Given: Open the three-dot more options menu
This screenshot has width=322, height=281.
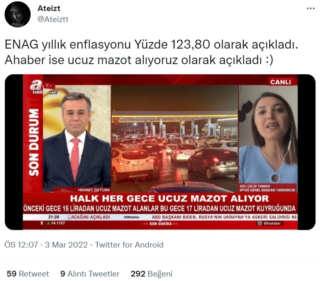Looking at the screenshot, I should [x=311, y=9].
